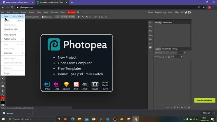Switch to the Paths tab
The width and height of the screenshot is (217, 122).
175,49
